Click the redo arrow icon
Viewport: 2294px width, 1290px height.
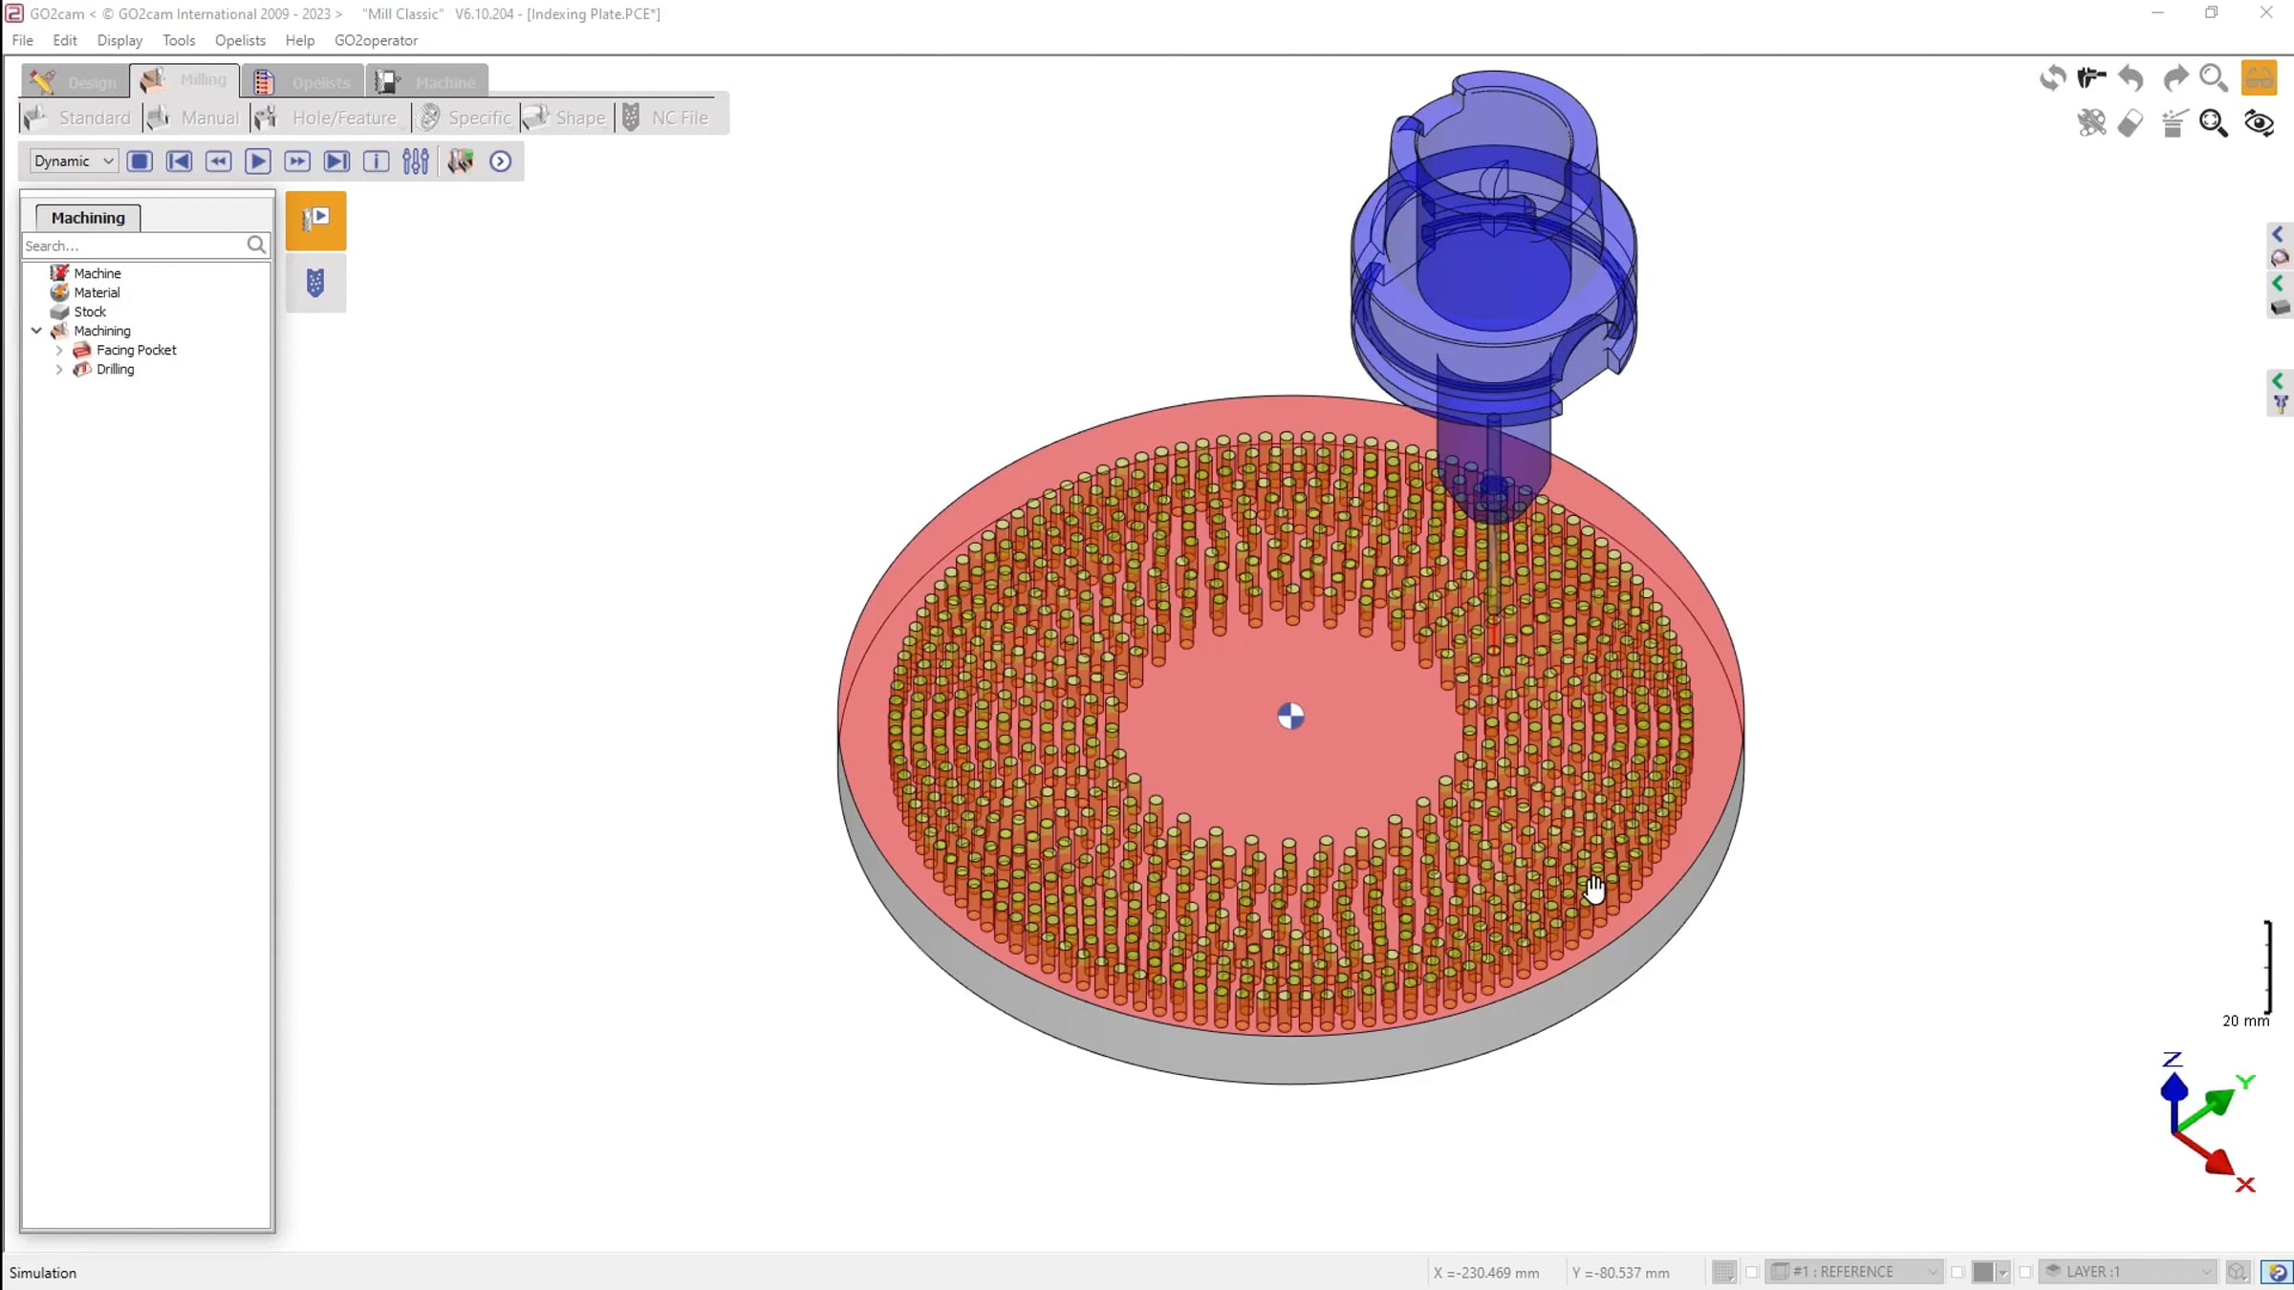(x=2175, y=77)
